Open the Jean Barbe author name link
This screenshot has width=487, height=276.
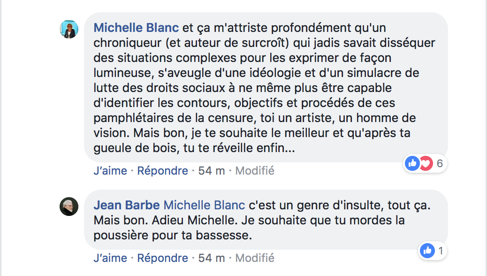point(127,205)
